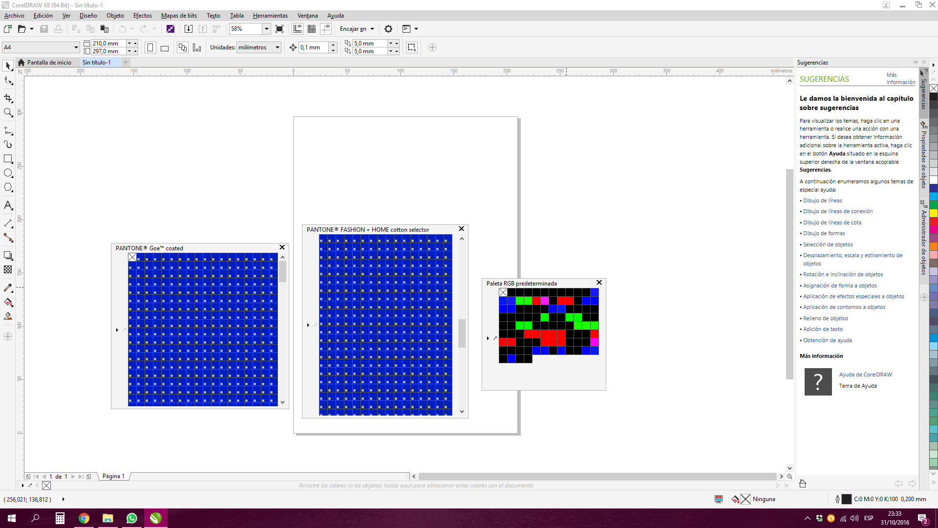The width and height of the screenshot is (938, 528).
Task: Open Relleno de objetos topic link
Action: tap(826, 318)
